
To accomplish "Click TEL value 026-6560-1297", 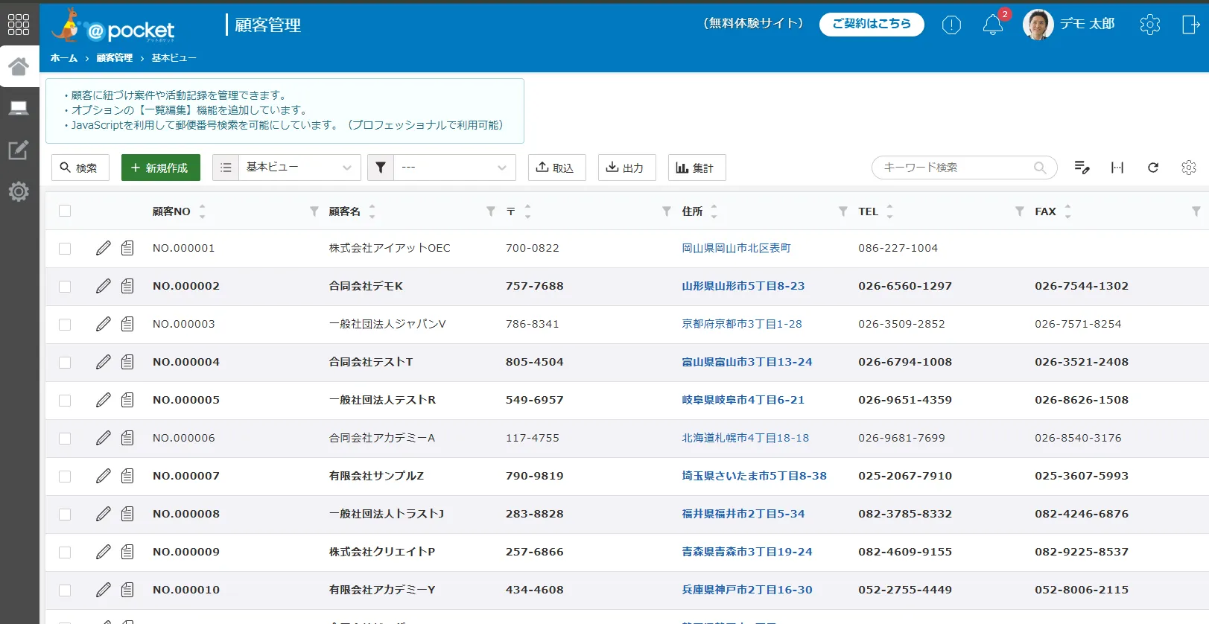I will [x=905, y=286].
